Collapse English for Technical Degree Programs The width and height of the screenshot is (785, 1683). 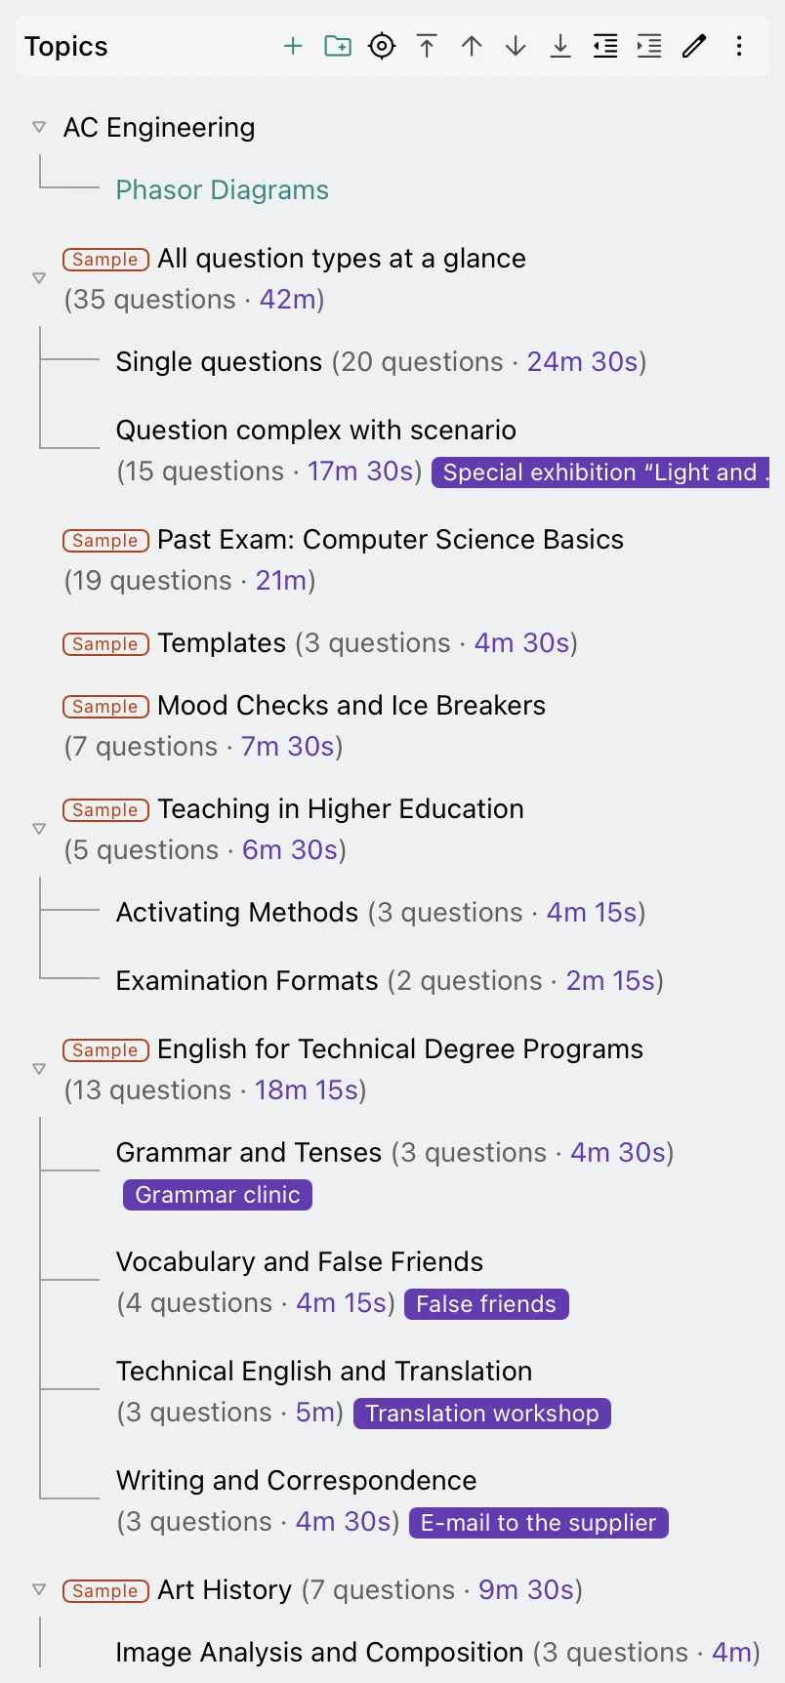39,1069
